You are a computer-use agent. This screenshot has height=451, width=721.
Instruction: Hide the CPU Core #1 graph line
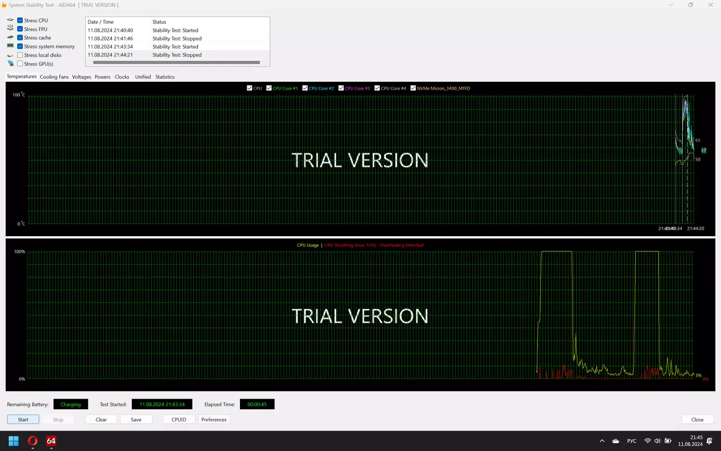click(x=269, y=89)
